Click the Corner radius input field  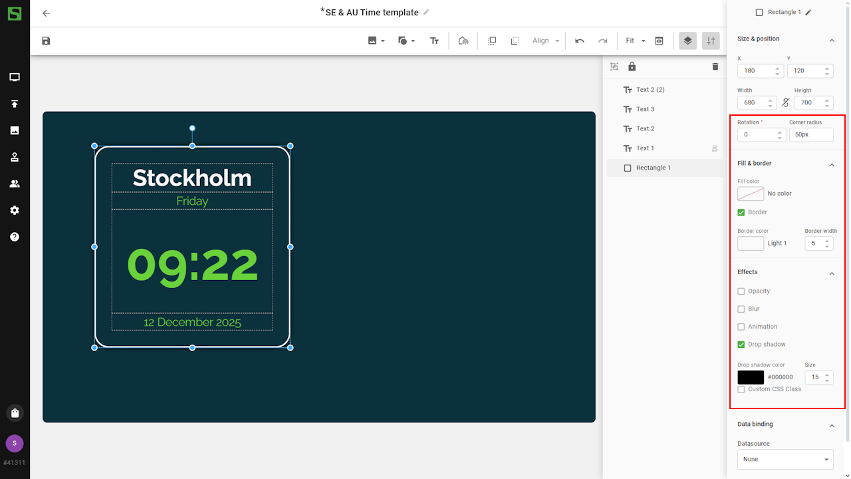click(810, 134)
